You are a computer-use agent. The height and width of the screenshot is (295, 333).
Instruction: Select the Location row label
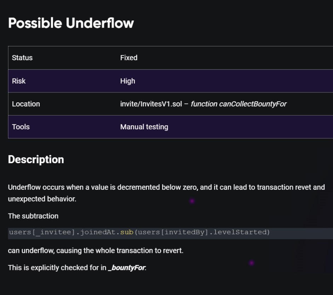tap(26, 104)
